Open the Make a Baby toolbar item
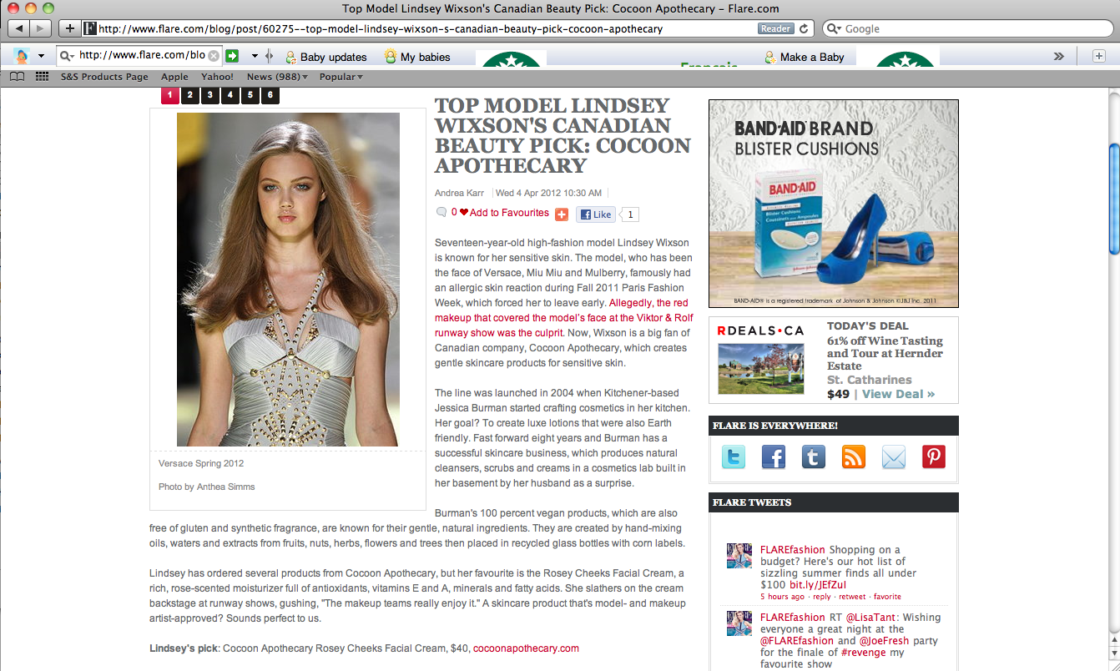 [x=805, y=57]
